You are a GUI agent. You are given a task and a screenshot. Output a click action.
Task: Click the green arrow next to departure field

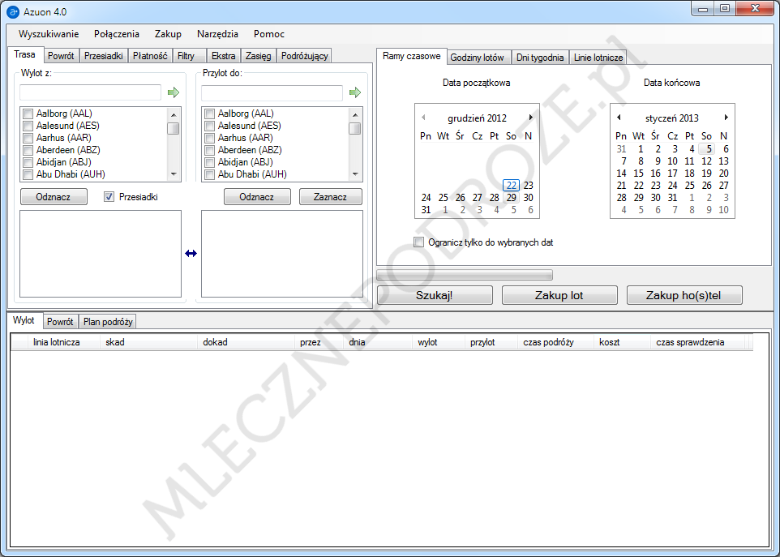point(173,93)
